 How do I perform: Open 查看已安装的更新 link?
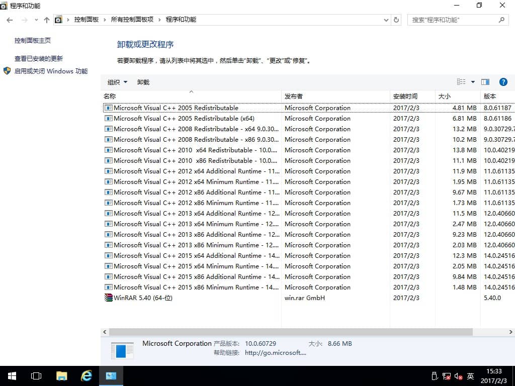click(x=38, y=58)
